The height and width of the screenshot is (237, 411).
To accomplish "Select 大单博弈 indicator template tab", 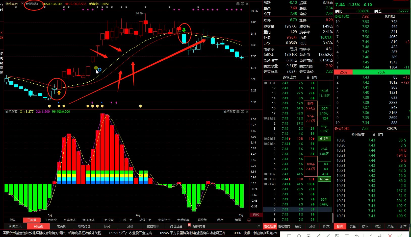I will click(x=183, y=220).
